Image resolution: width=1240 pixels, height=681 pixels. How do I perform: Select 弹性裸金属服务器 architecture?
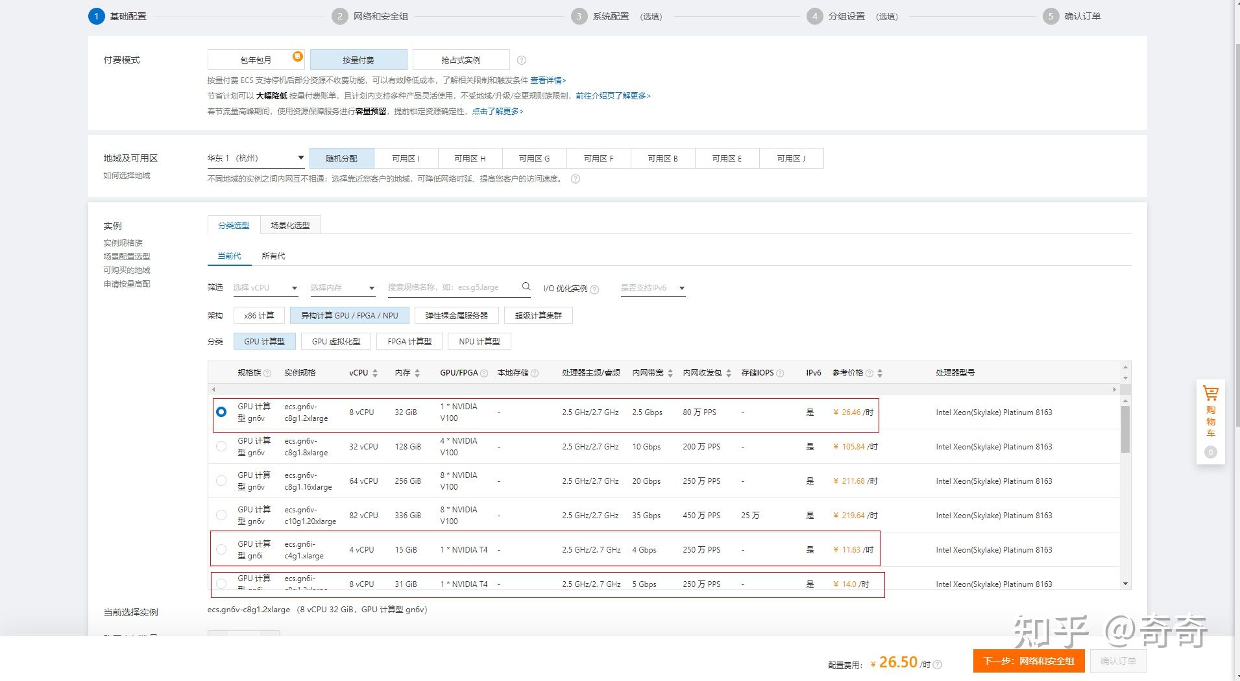pyautogui.click(x=456, y=315)
